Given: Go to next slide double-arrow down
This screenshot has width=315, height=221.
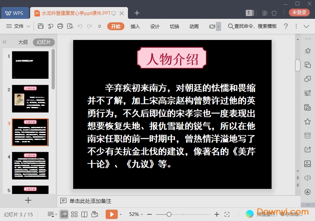Looking at the screenshot, I should pyautogui.click(x=298, y=185).
